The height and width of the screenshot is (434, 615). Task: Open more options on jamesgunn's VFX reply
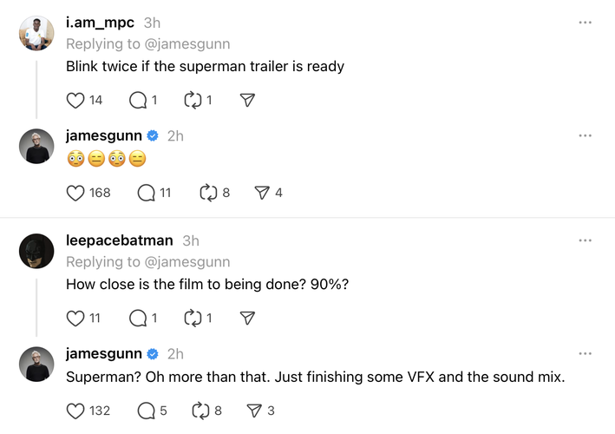tap(585, 353)
